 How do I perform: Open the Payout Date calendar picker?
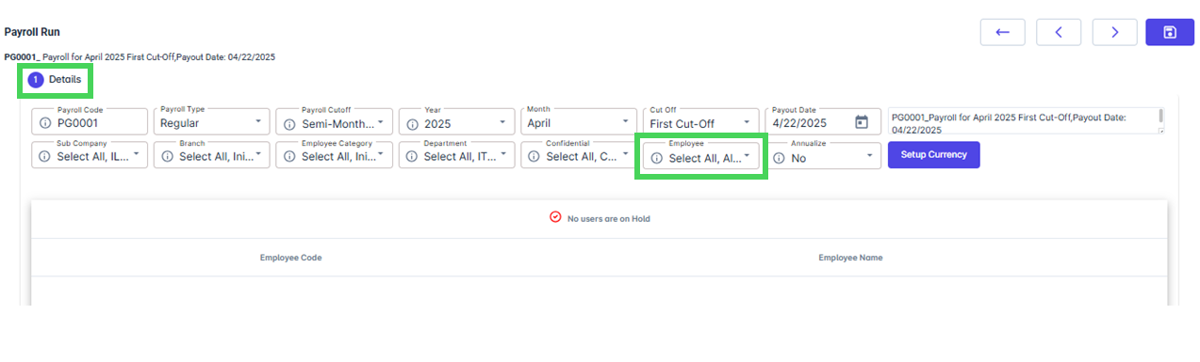[x=861, y=122]
